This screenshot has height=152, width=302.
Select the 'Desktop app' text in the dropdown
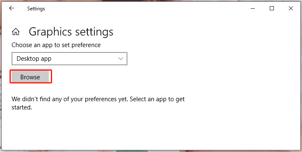click(34, 59)
